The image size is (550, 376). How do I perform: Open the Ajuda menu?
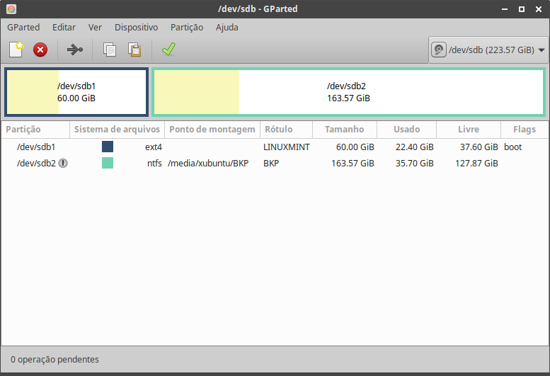coord(227,28)
